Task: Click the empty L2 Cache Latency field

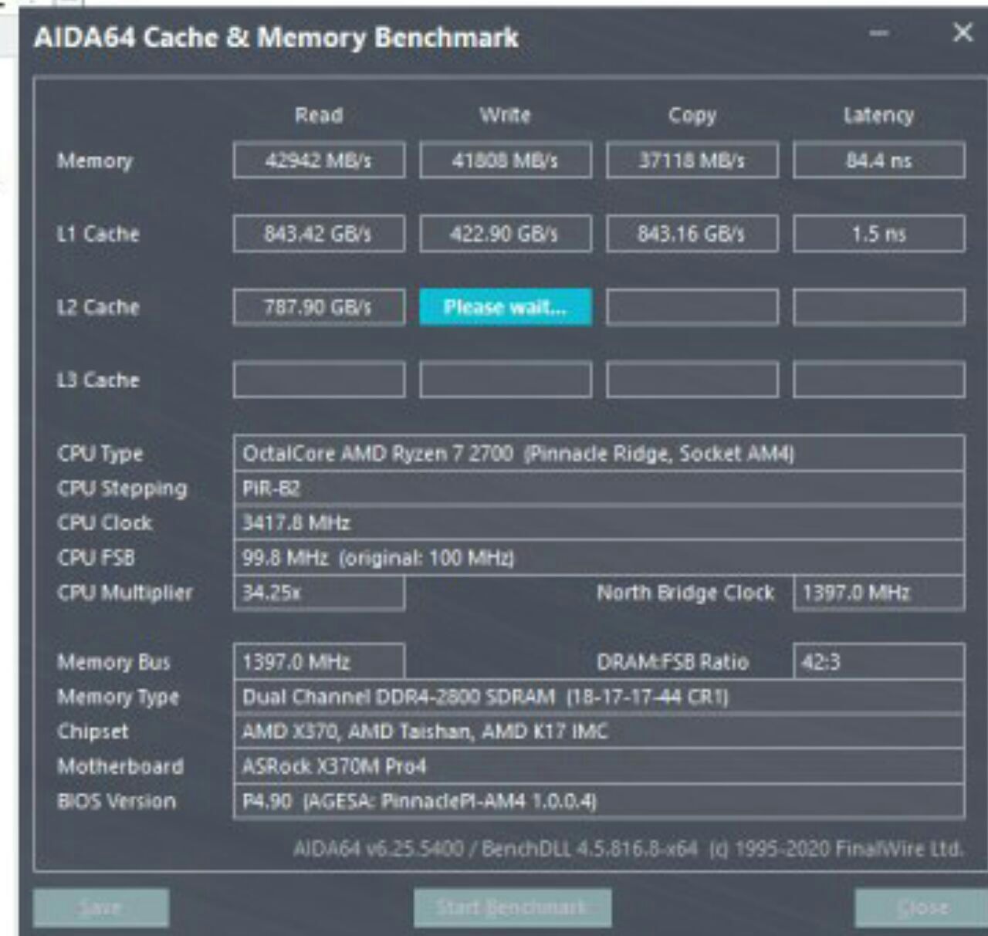Action: click(x=879, y=307)
